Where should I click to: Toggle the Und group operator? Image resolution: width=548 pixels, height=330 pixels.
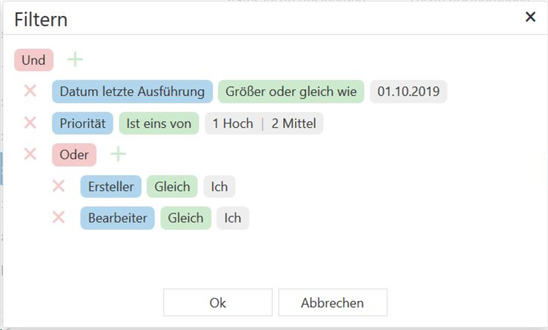tap(33, 60)
